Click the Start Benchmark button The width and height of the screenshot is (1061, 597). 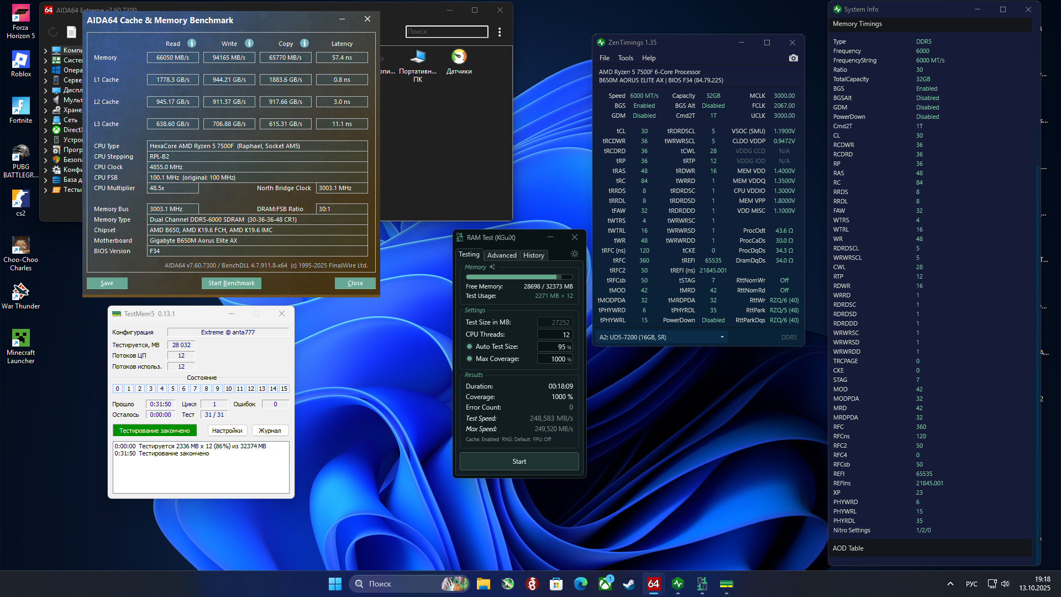(231, 283)
